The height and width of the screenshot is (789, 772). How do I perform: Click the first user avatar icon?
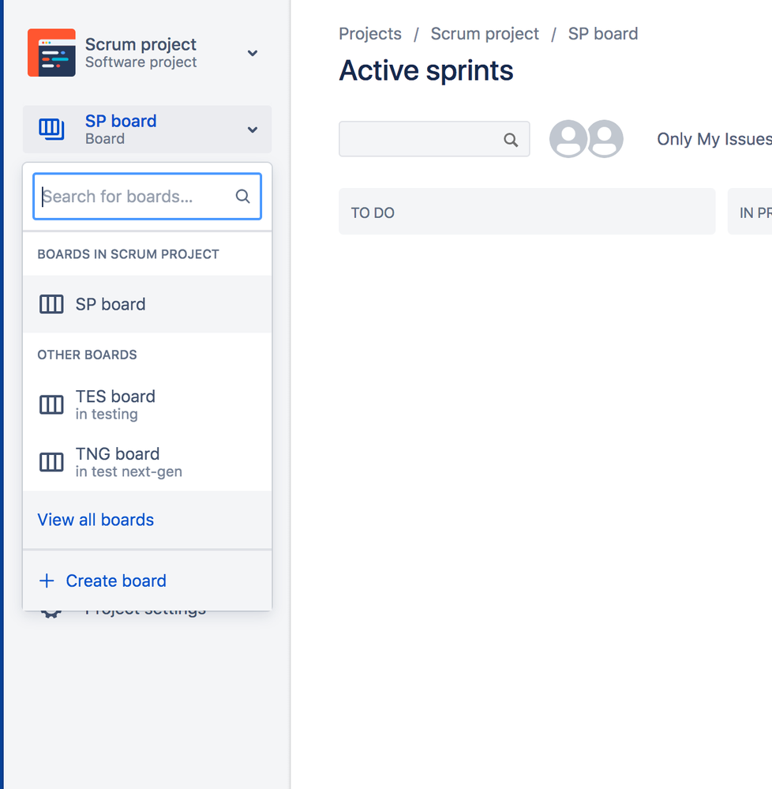(x=568, y=138)
